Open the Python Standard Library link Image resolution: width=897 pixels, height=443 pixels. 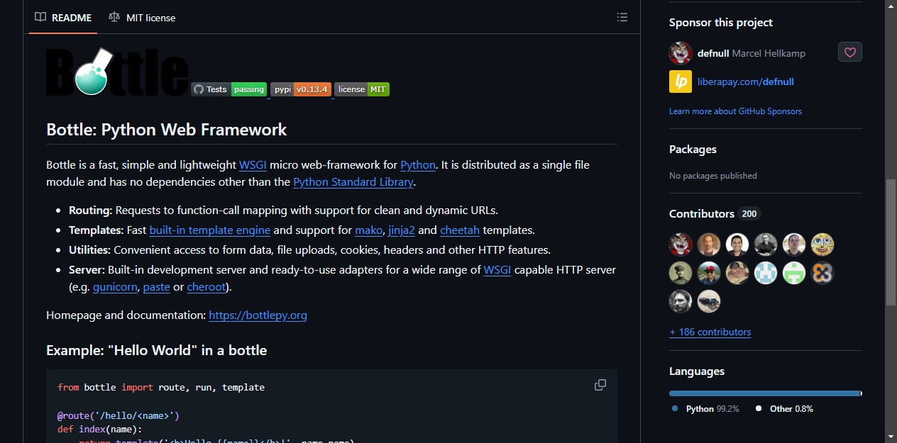[x=353, y=181]
